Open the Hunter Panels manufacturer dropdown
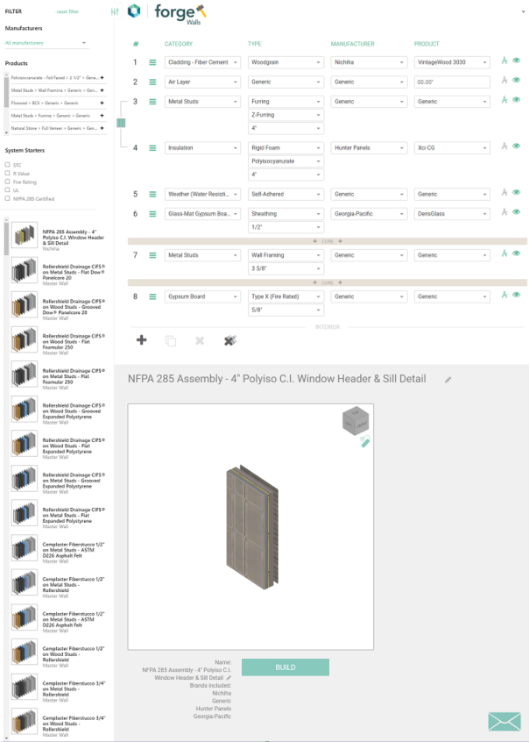Viewport: 529px width, 742px height. [x=369, y=148]
